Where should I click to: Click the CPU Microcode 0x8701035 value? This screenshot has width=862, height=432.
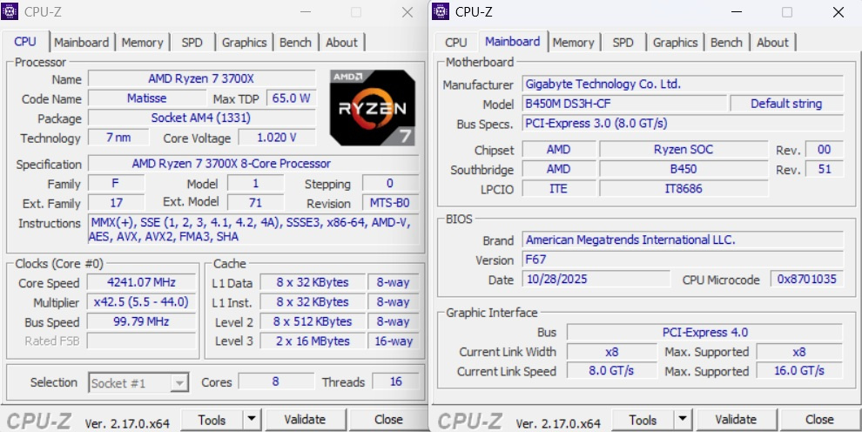pyautogui.click(x=807, y=279)
